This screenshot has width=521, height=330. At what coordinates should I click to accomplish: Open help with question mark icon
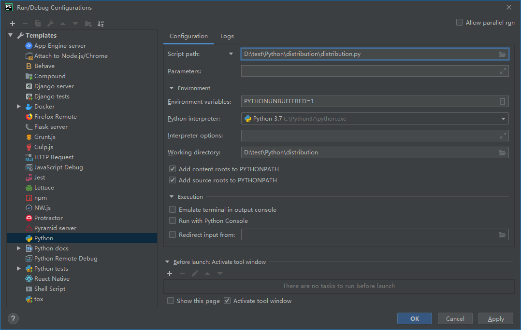[x=13, y=318]
